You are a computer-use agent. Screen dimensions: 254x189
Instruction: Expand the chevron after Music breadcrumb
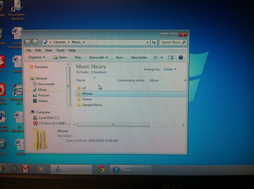pos(84,42)
